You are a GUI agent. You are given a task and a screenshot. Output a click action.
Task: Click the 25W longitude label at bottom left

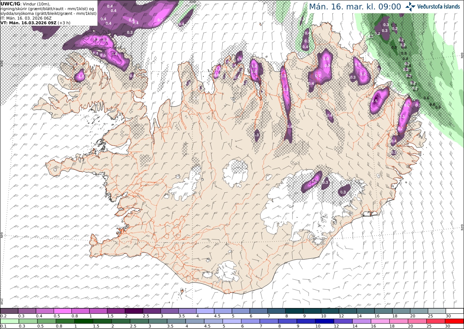pyautogui.click(x=2, y=301)
